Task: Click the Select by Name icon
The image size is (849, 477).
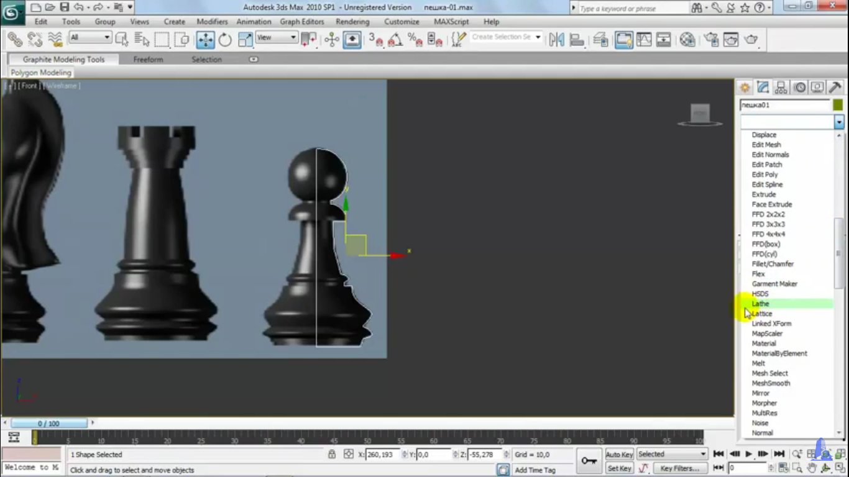Action: [x=142, y=40]
